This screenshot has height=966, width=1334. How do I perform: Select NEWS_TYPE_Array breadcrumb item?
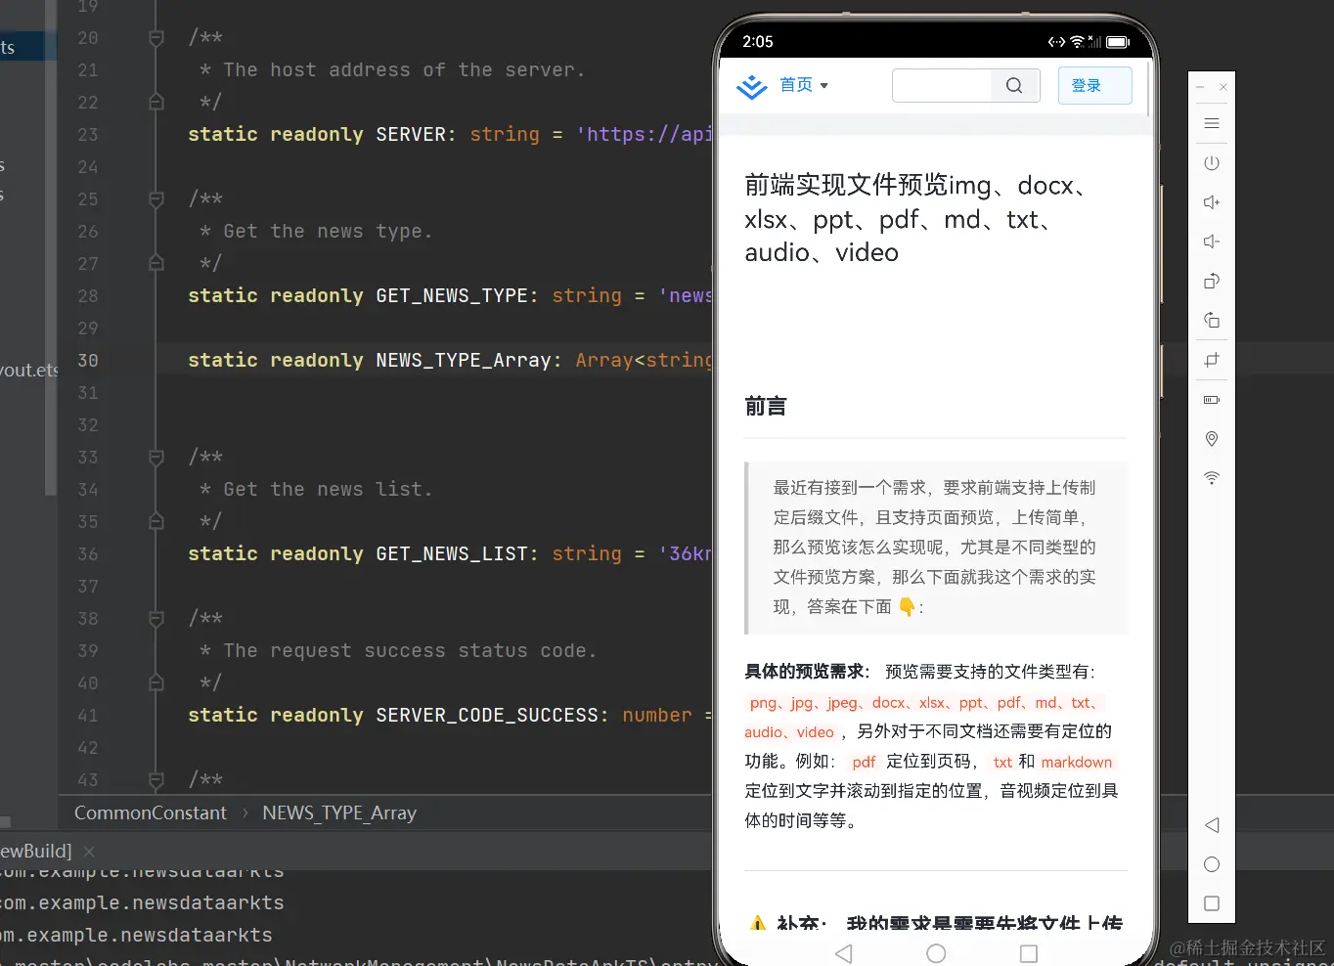pos(339,812)
